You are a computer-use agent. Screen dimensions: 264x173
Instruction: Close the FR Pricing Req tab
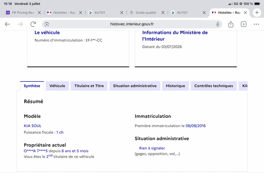point(39,13)
